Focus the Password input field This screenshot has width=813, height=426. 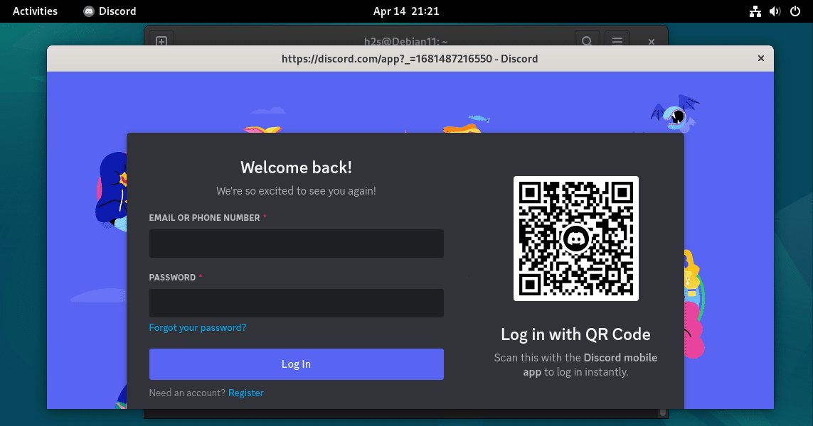[x=296, y=302]
